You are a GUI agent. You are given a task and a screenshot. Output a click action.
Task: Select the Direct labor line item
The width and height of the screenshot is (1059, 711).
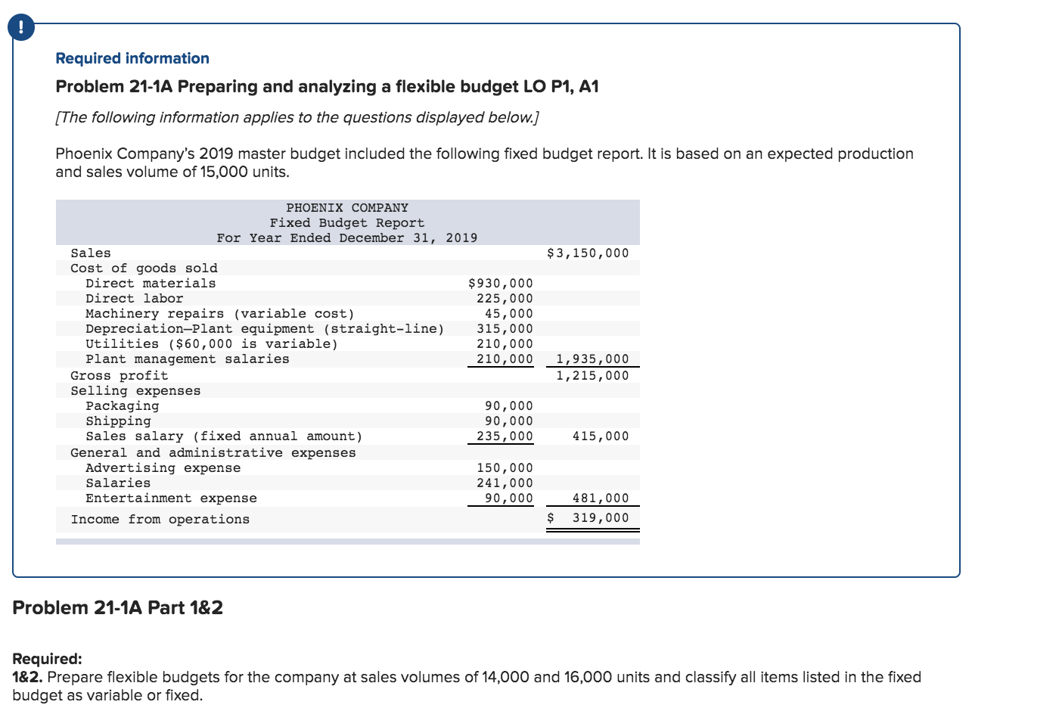135,298
